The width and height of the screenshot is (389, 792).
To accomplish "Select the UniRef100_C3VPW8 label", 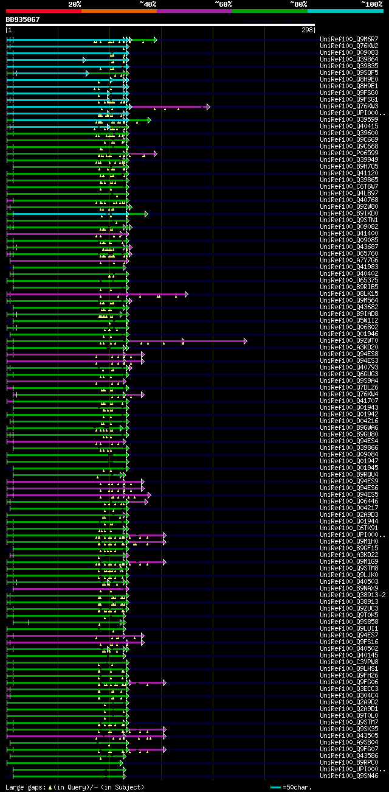I will point(349,662).
